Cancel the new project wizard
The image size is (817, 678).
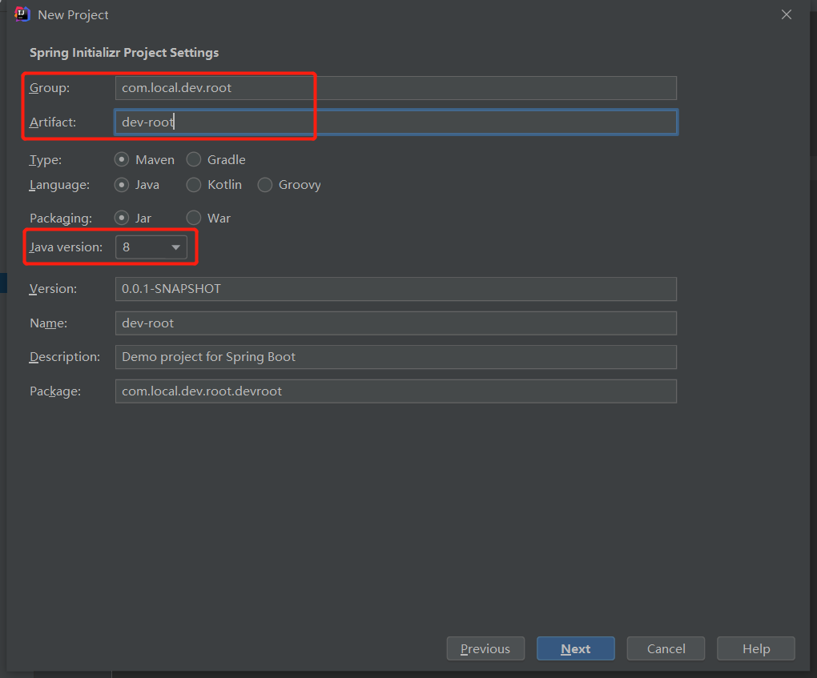(x=666, y=648)
